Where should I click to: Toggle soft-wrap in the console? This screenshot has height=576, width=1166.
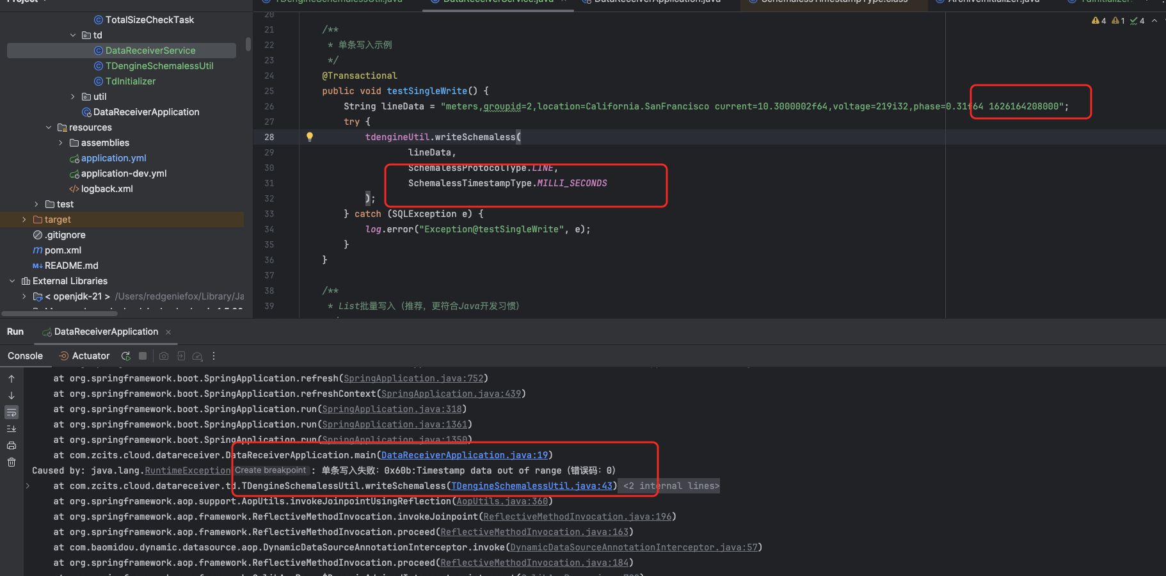tap(12, 412)
